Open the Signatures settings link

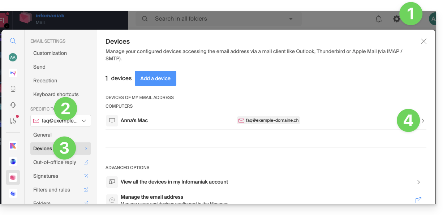tap(46, 176)
